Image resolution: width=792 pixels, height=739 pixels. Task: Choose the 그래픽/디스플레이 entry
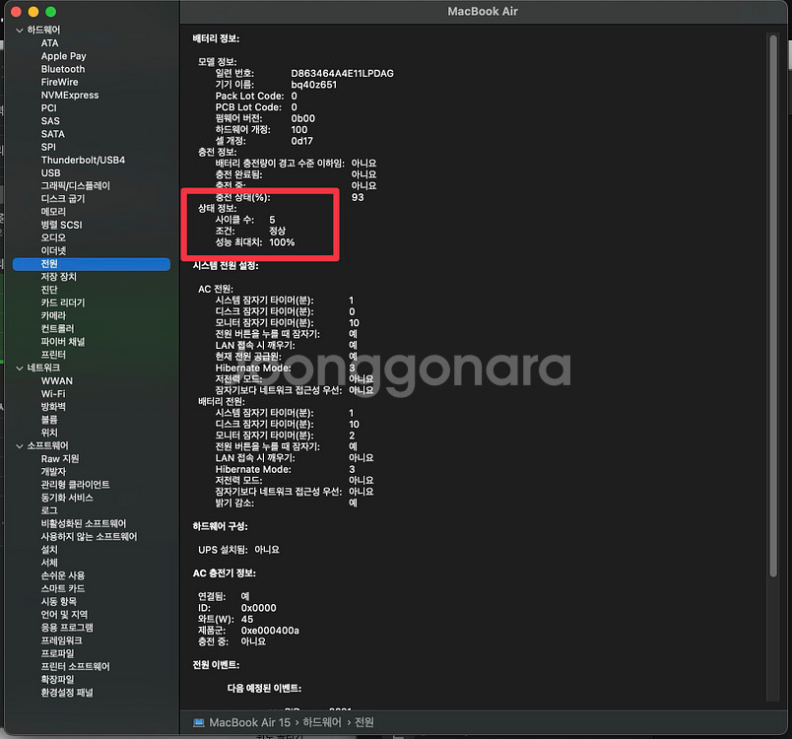click(x=76, y=185)
